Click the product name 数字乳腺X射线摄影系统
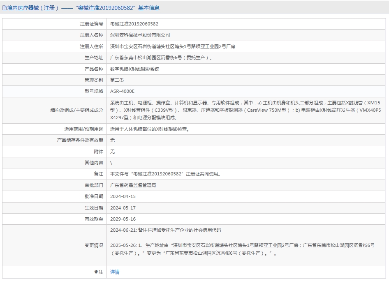 [x=134, y=69]
